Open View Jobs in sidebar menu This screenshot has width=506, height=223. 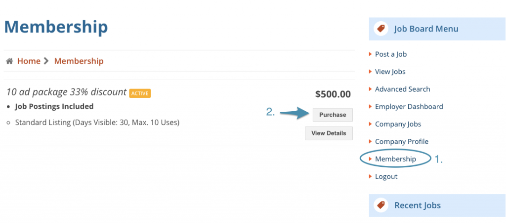click(x=390, y=71)
